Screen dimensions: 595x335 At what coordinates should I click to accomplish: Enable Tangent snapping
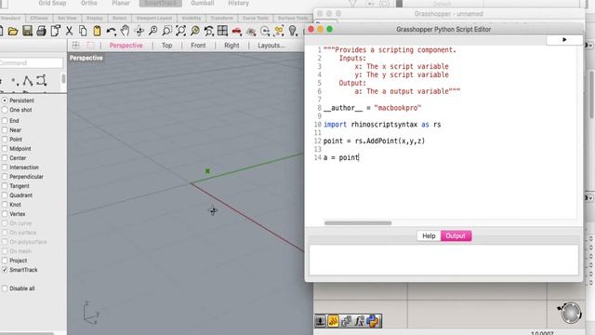click(5, 186)
